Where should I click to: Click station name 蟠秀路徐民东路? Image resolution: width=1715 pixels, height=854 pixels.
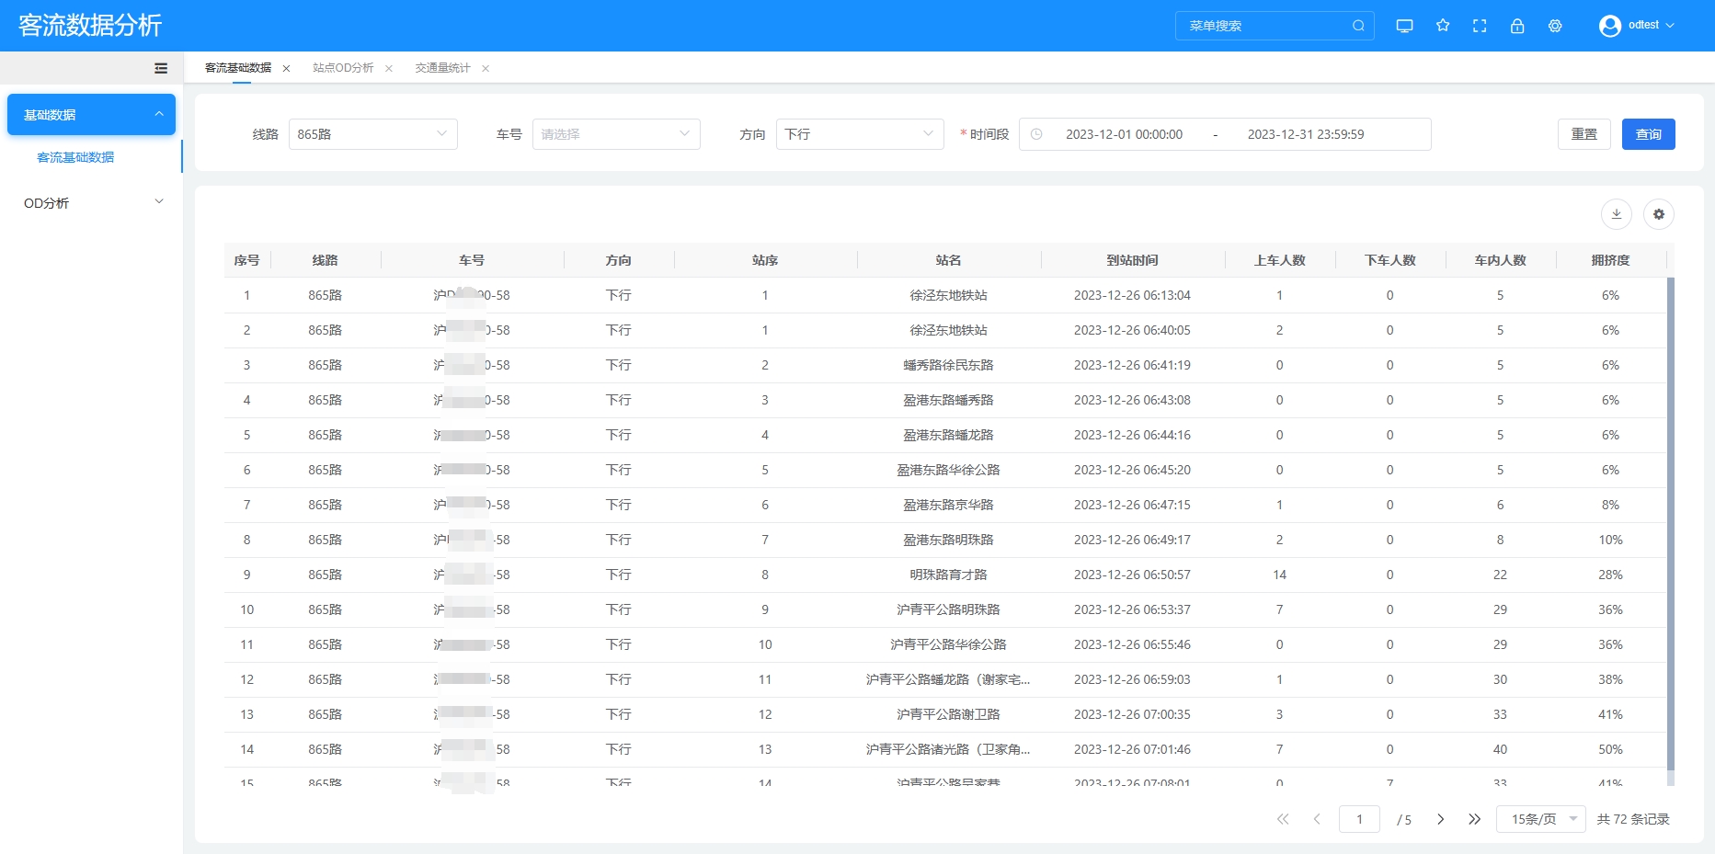(x=948, y=365)
